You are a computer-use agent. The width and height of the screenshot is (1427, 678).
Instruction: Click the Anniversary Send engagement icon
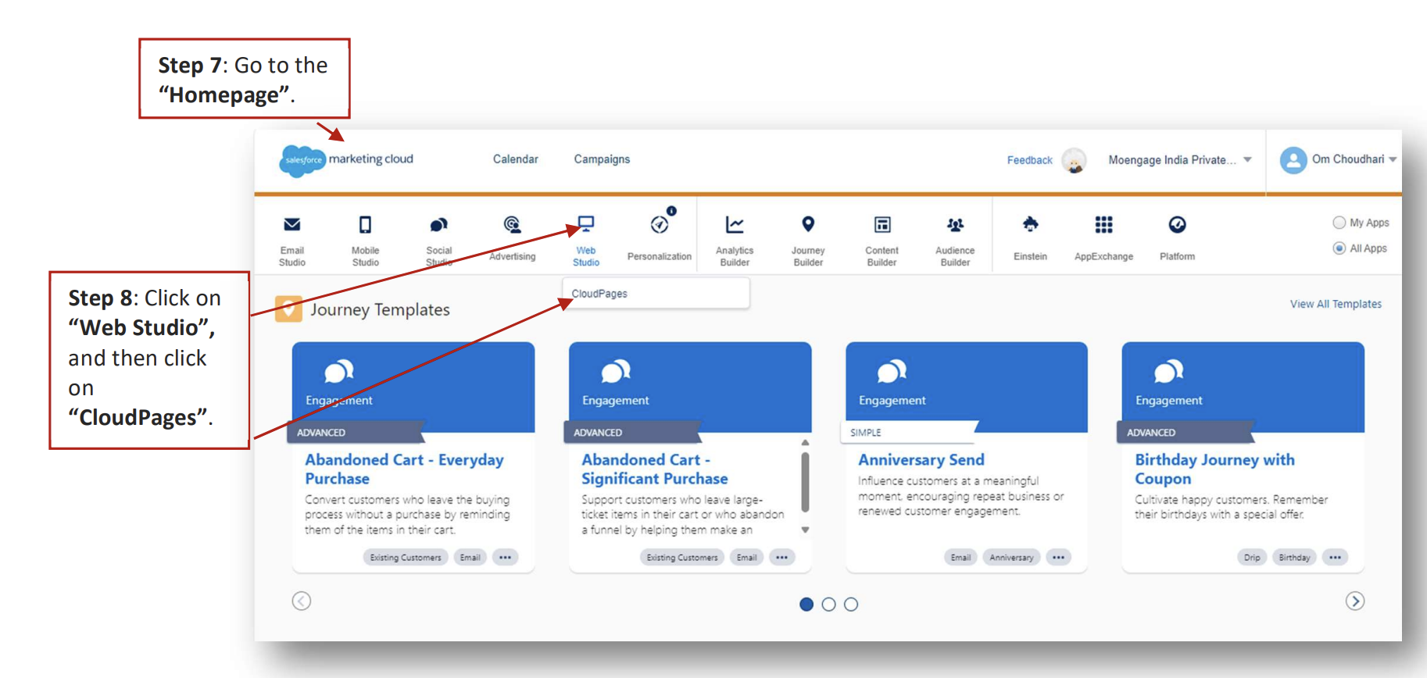(892, 371)
